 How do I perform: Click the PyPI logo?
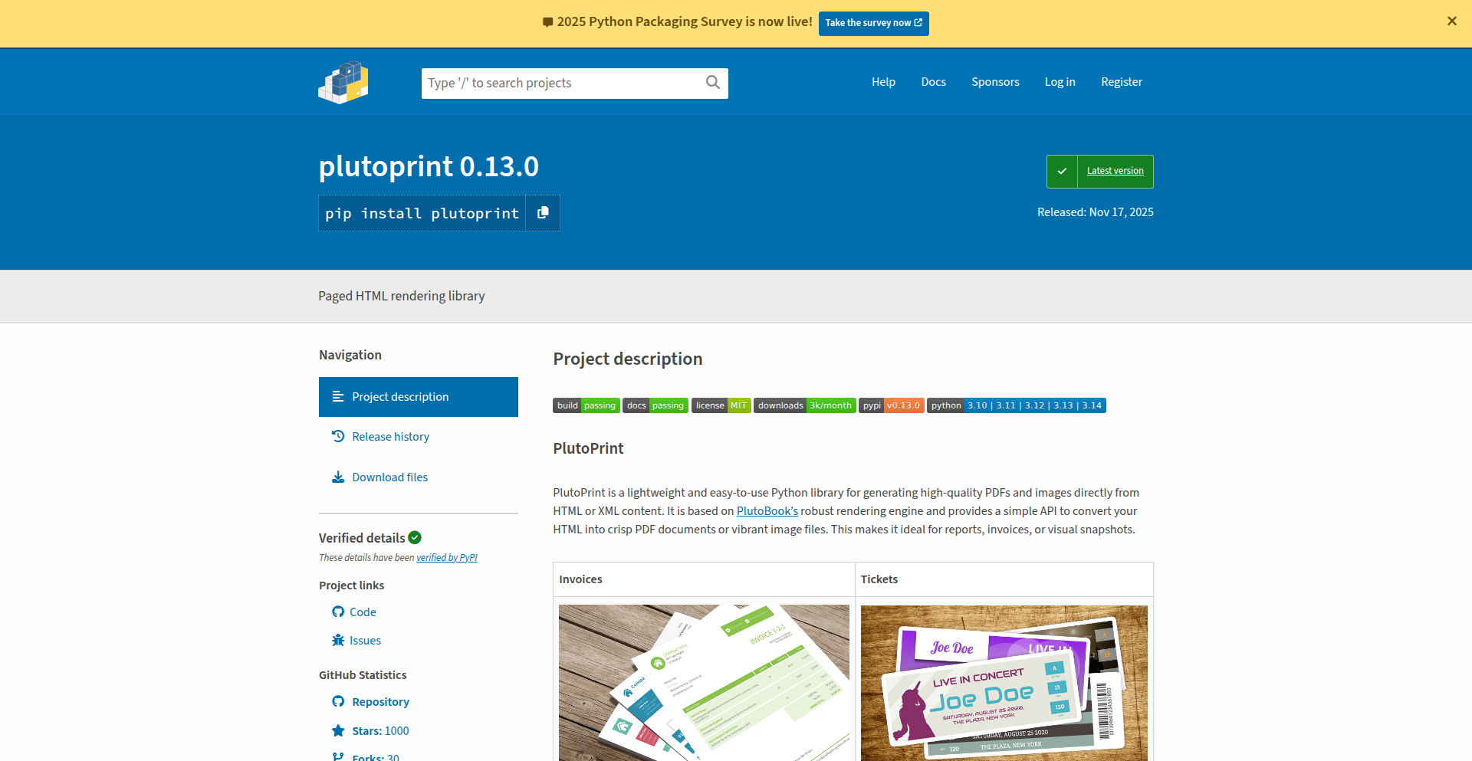coord(343,82)
